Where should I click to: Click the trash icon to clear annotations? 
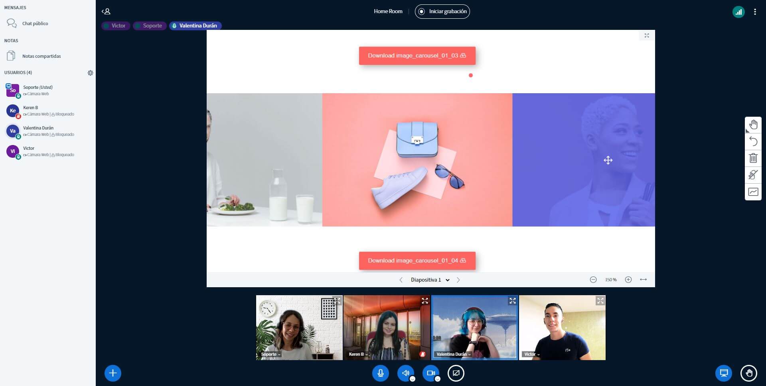(753, 158)
